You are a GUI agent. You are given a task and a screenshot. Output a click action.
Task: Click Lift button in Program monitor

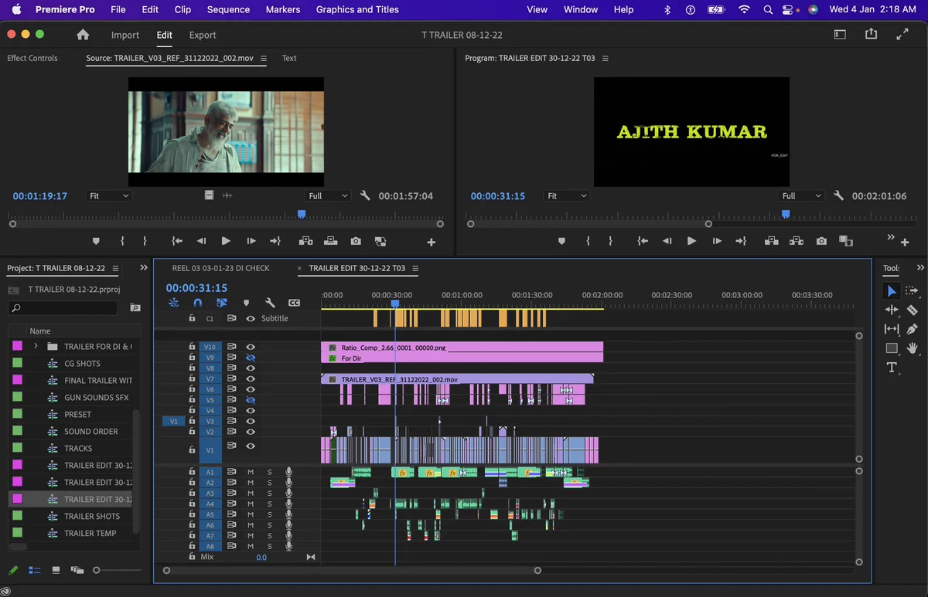click(771, 241)
